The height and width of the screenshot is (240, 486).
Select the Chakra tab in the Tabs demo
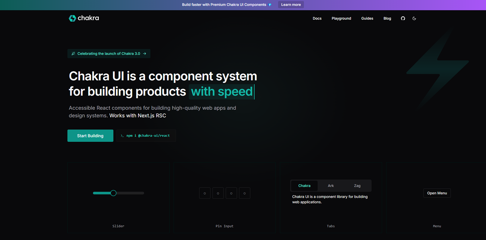tap(304, 186)
